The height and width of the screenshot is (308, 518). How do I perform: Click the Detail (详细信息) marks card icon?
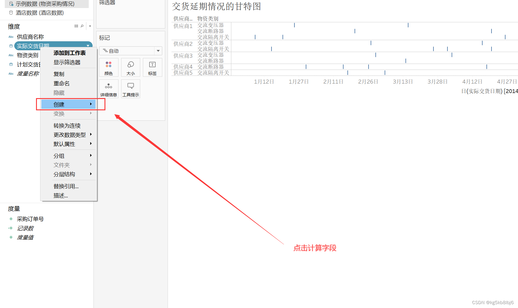coord(109,89)
